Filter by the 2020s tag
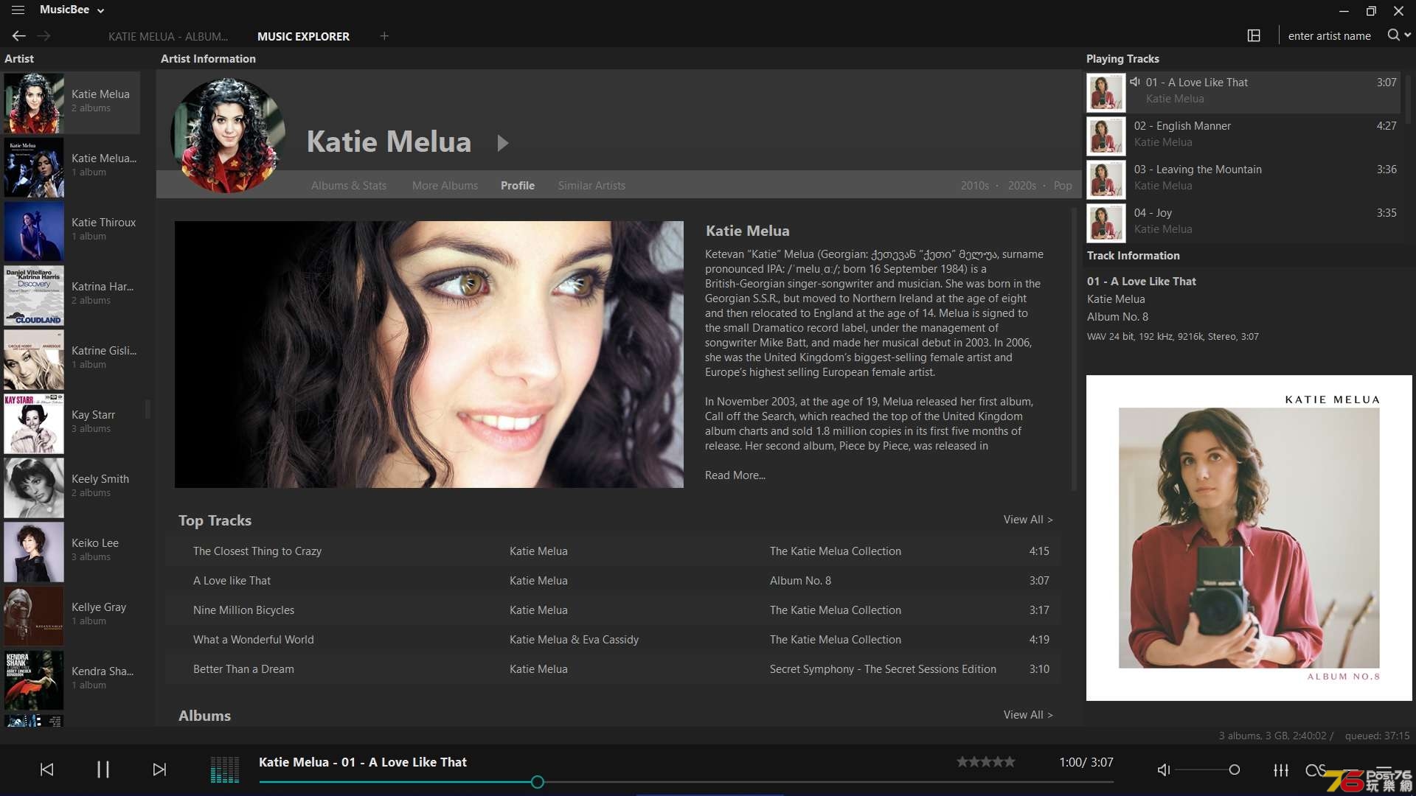 coord(1022,186)
